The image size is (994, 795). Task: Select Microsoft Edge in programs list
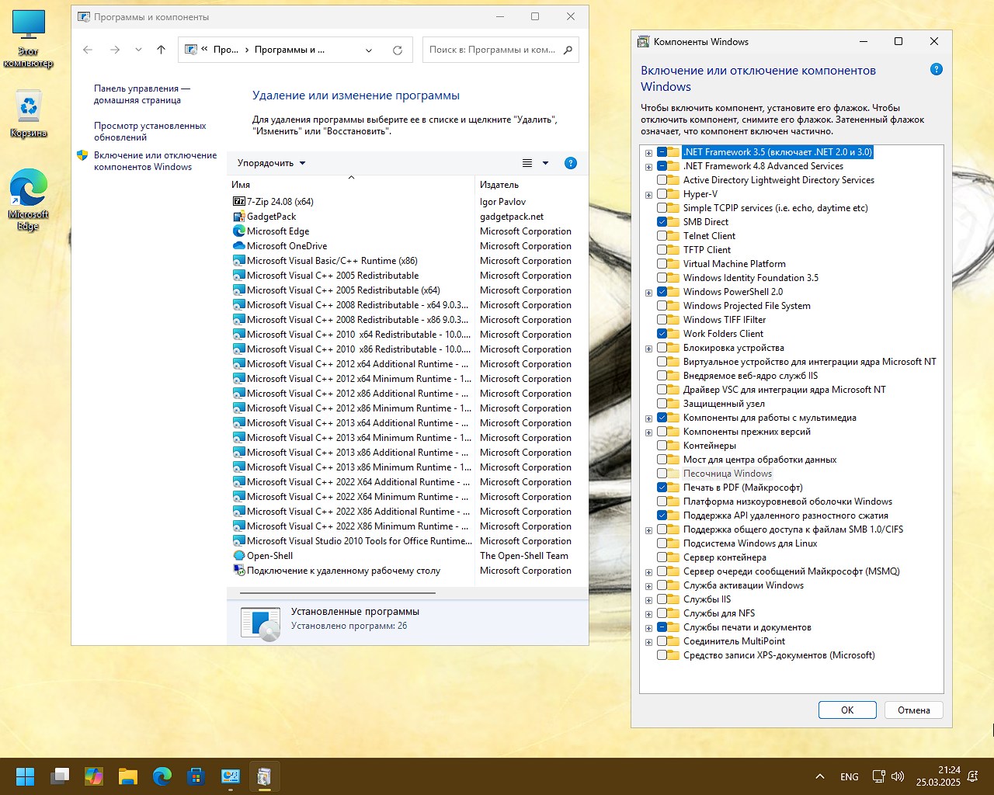[x=278, y=231]
